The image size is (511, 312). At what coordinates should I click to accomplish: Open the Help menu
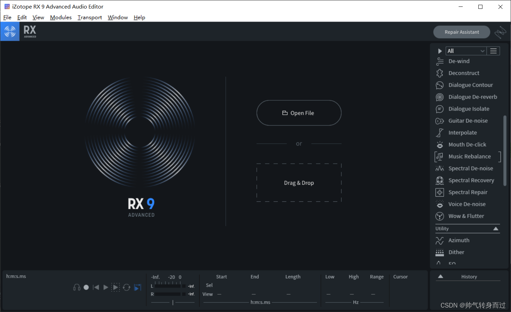[x=139, y=17]
